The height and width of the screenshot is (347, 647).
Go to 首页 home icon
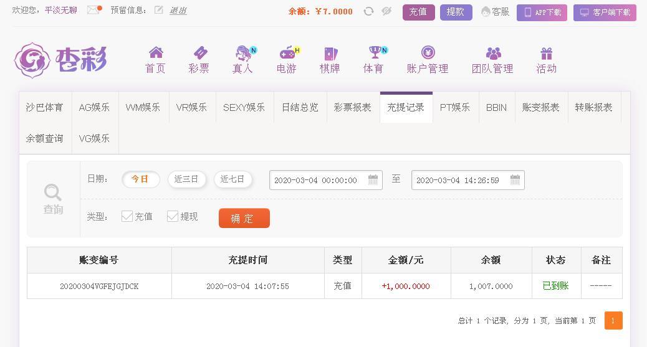[x=156, y=60]
